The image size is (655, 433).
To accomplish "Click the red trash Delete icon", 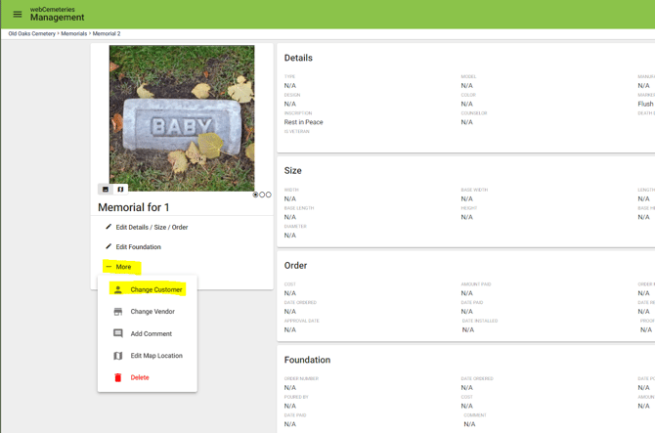I will click(x=117, y=377).
